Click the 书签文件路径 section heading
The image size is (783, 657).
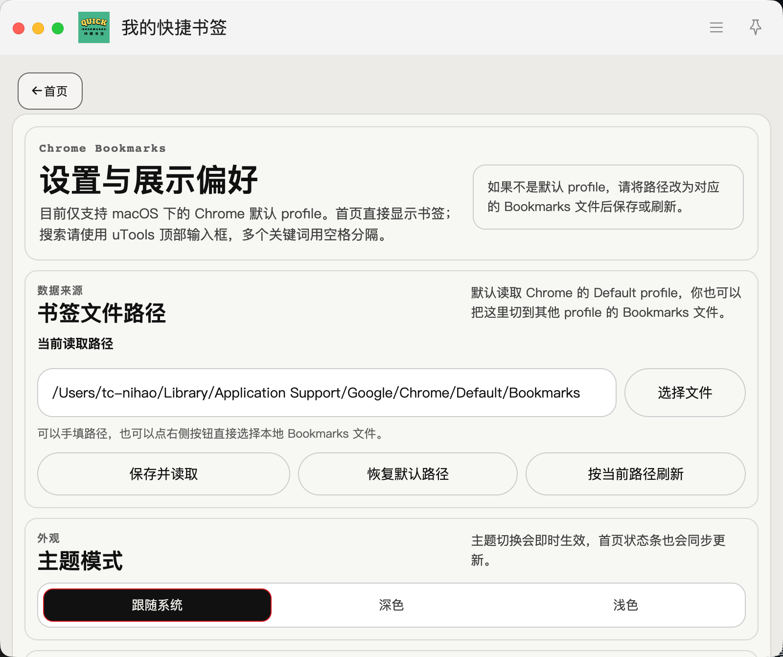click(102, 313)
